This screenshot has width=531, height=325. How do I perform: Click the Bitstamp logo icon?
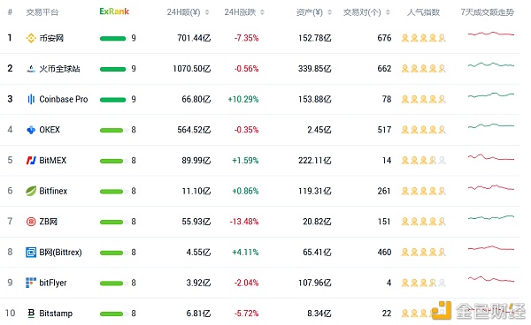(x=31, y=314)
